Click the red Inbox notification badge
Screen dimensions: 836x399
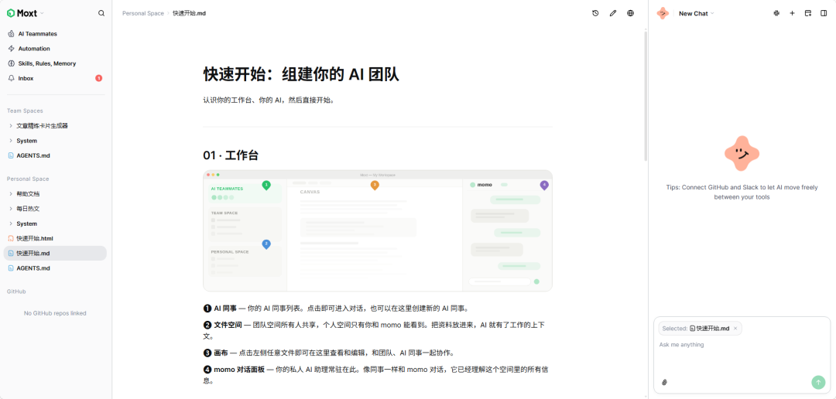pyautogui.click(x=98, y=78)
